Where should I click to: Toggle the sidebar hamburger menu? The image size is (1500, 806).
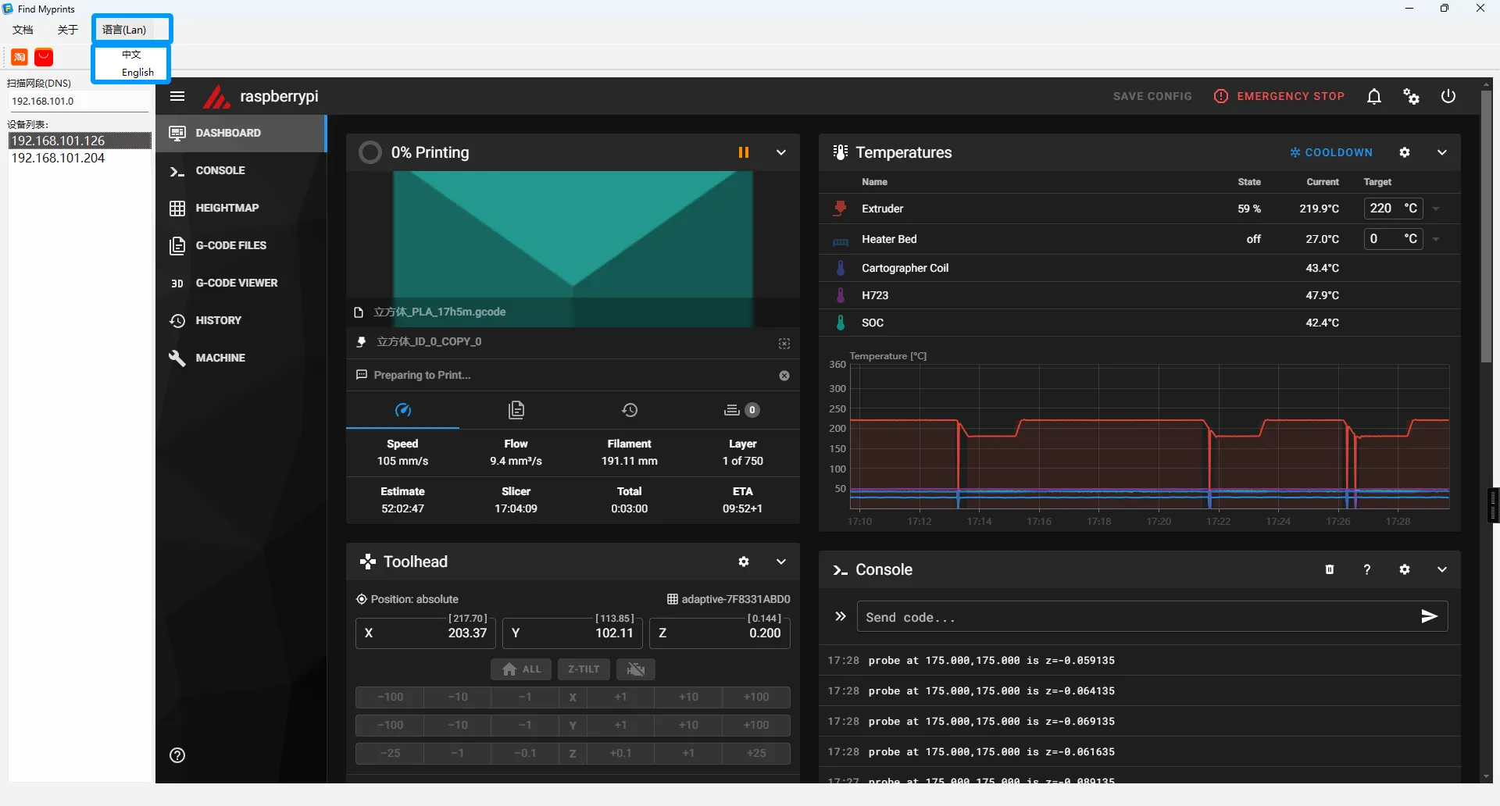(177, 96)
